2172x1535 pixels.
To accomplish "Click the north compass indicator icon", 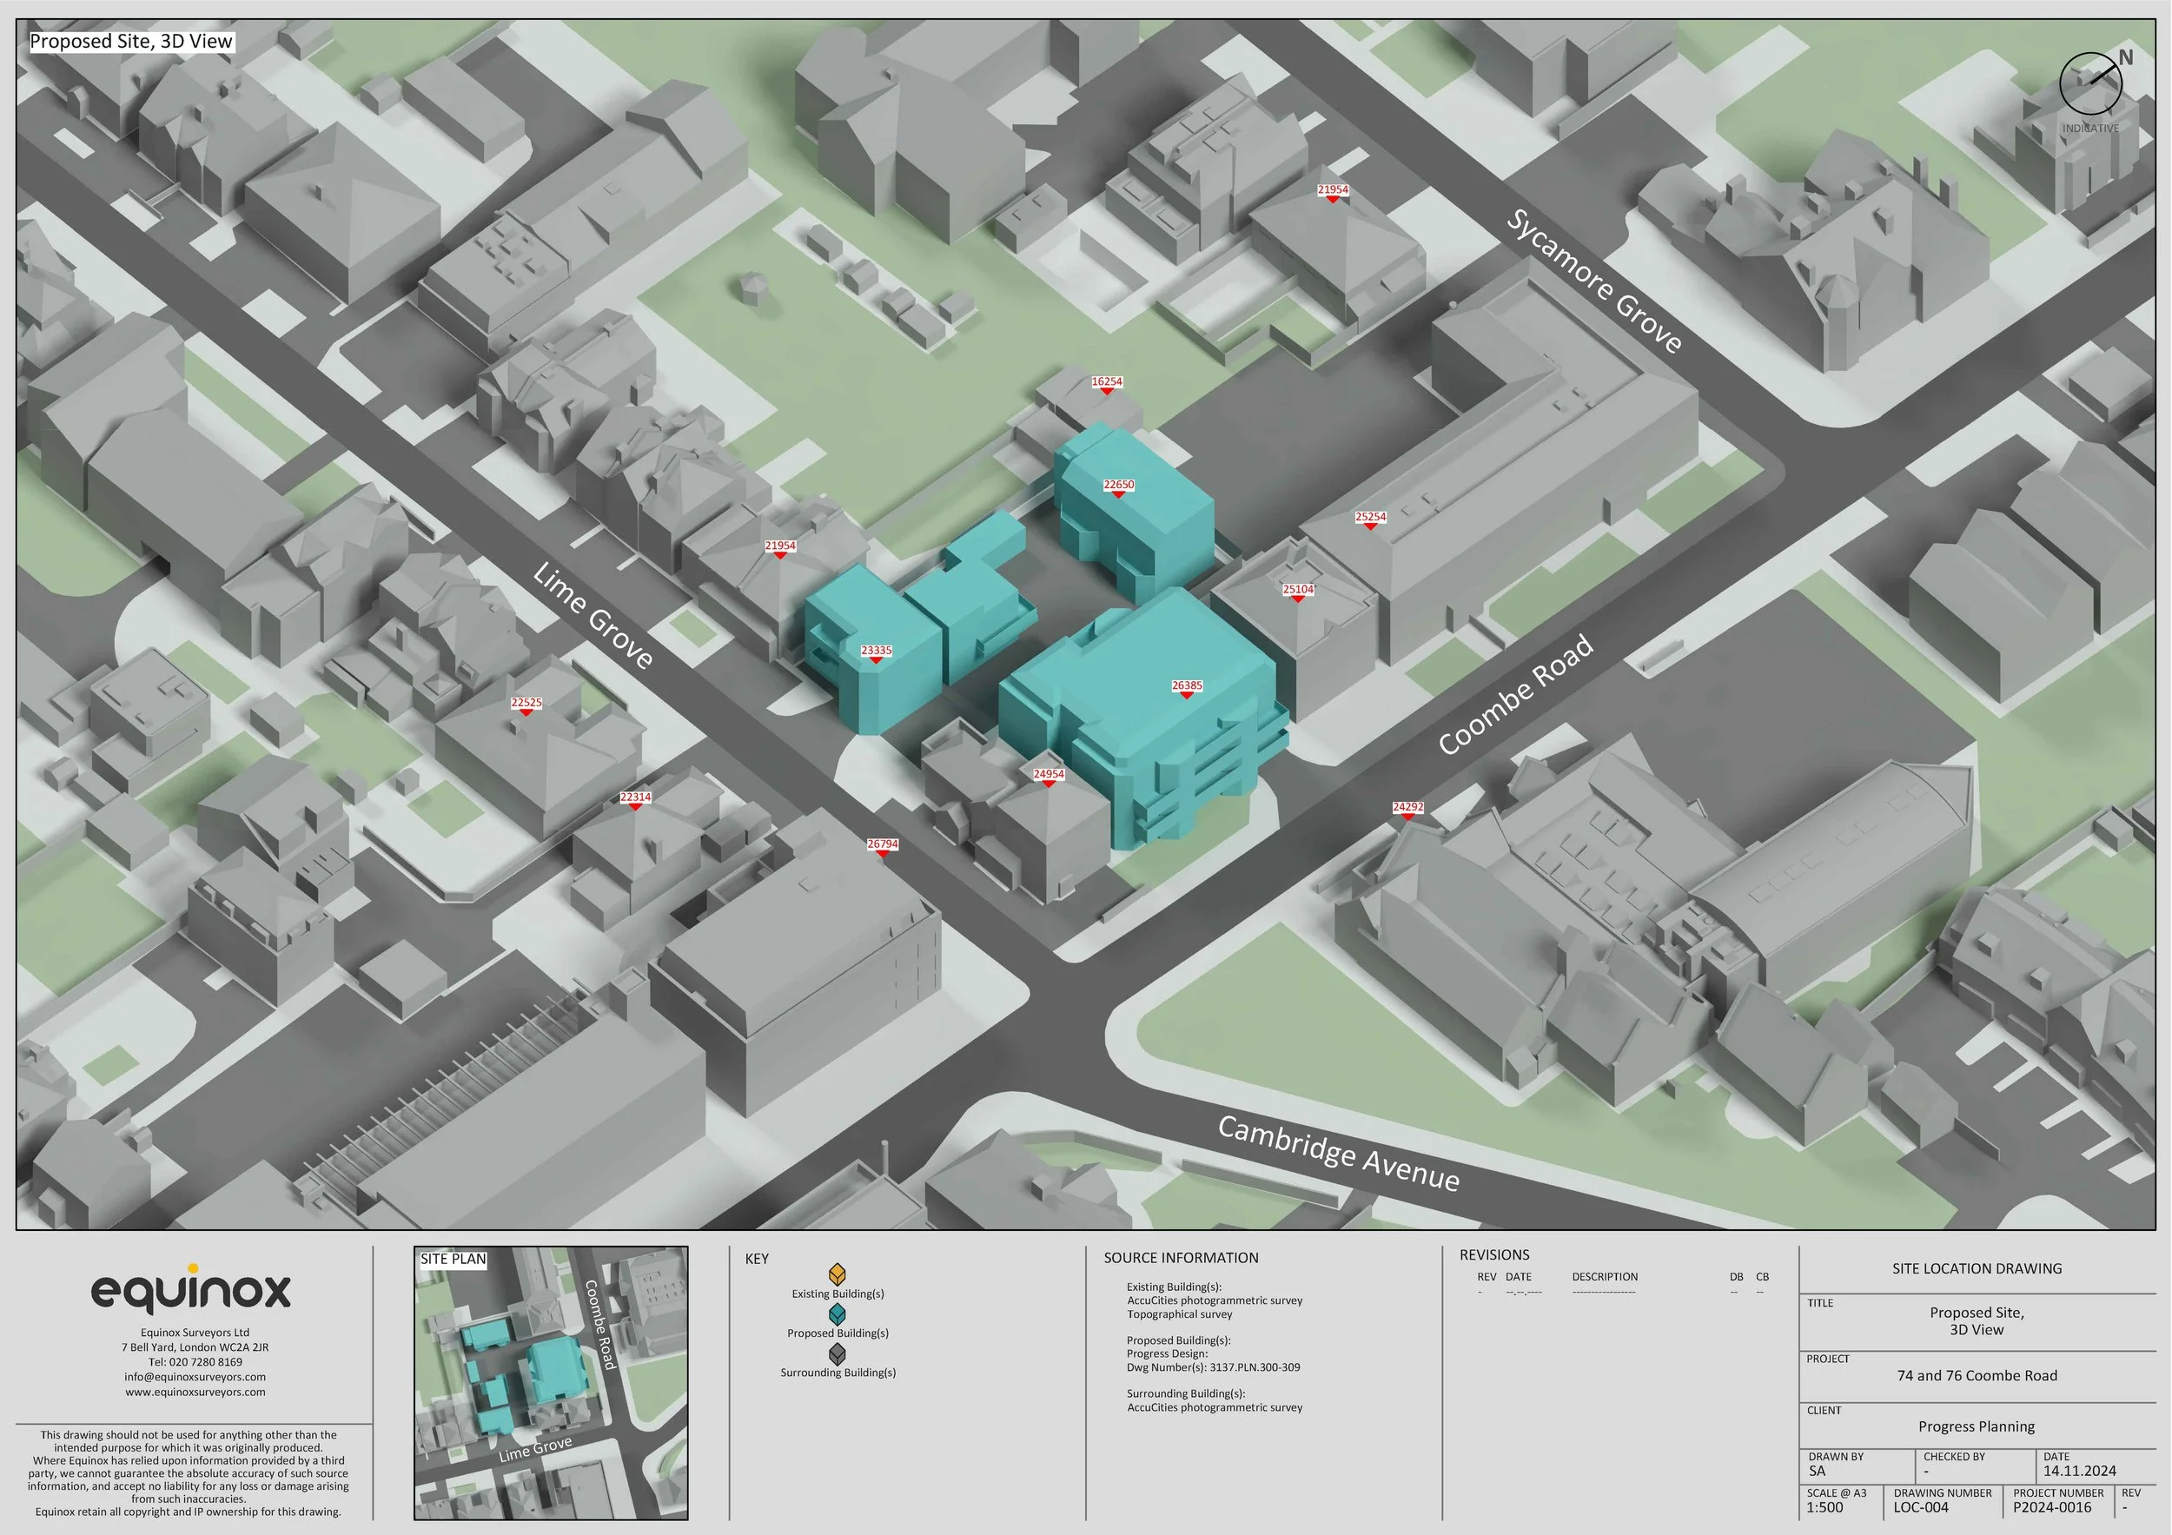I will 2090,83.
